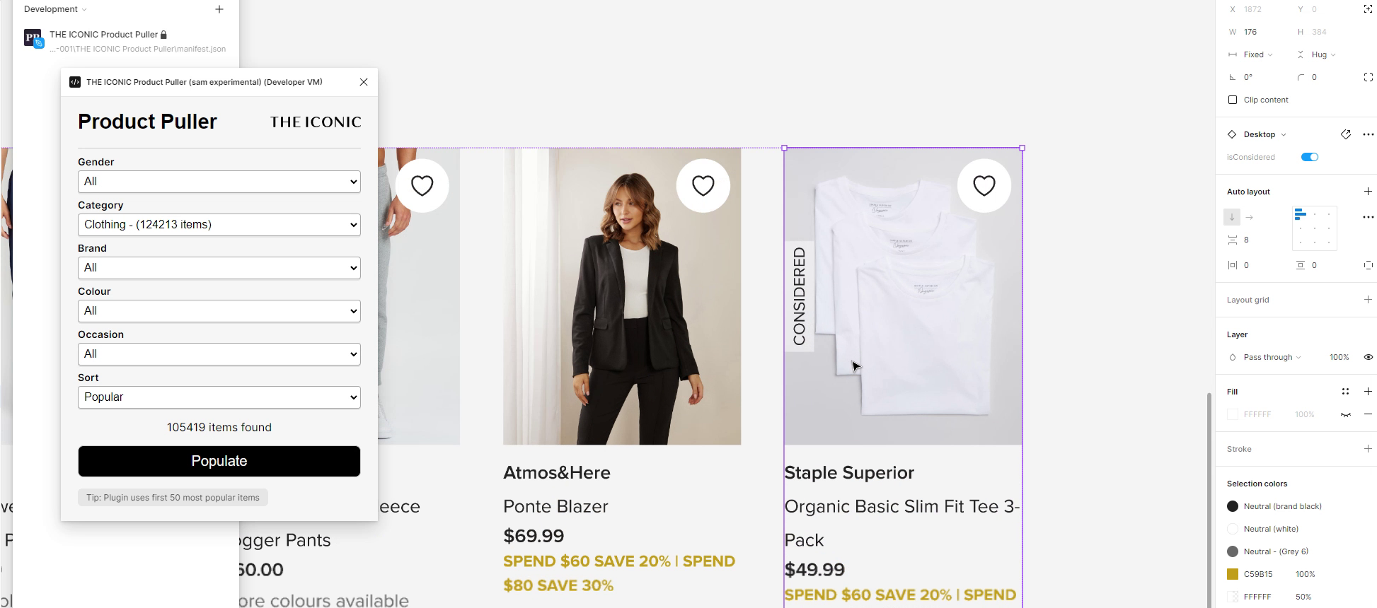
Task: Open the Desktop variant chevron menu
Action: click(1283, 134)
